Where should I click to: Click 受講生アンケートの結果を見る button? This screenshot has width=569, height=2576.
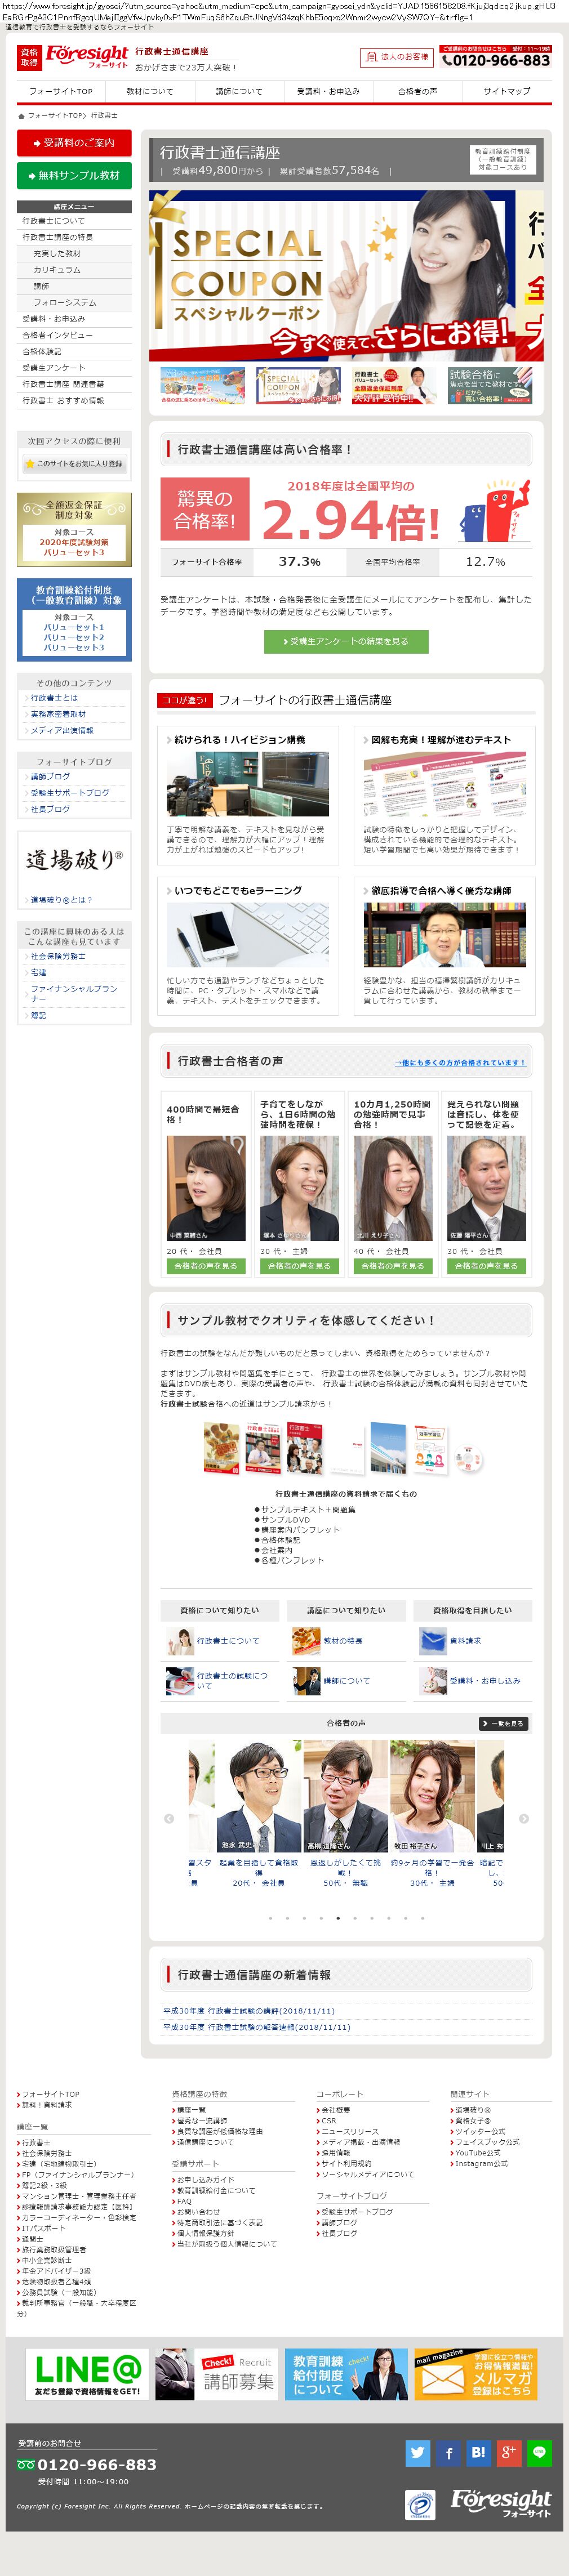(346, 641)
